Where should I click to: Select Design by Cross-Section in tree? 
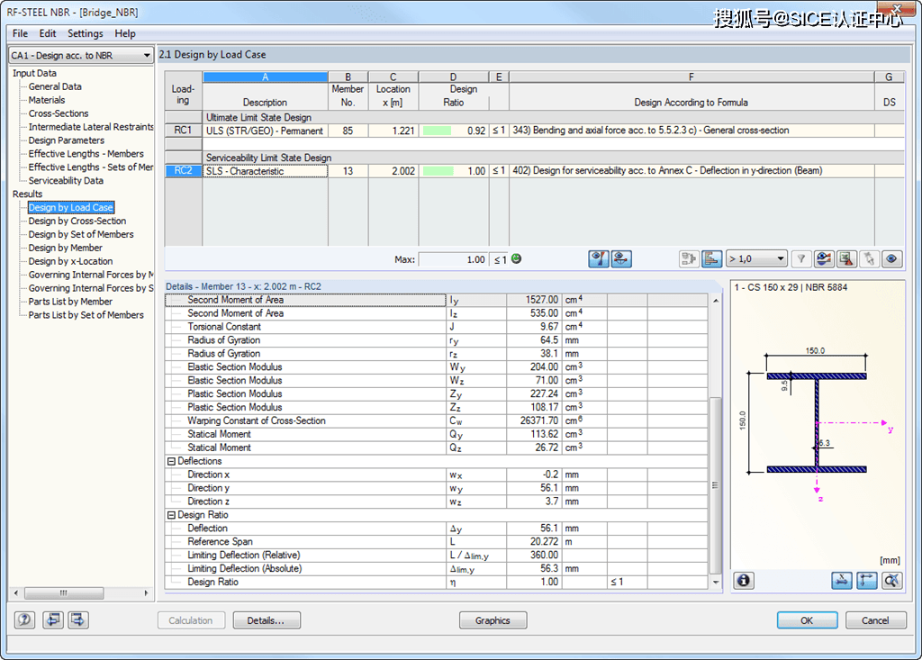tap(77, 221)
